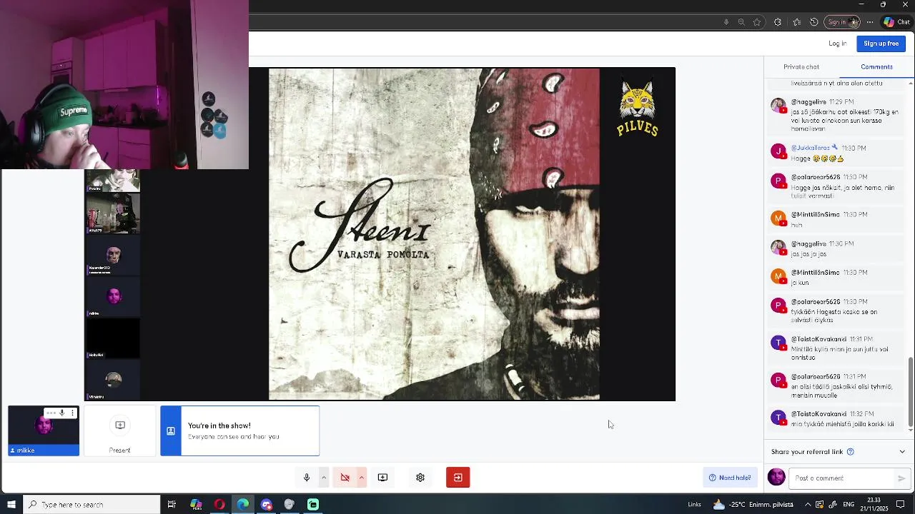The height and width of the screenshot is (514, 915).
Task: Open the Copilot Chat button
Action: [896, 22]
